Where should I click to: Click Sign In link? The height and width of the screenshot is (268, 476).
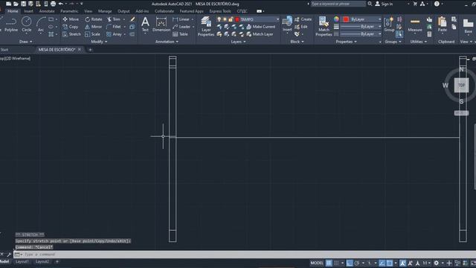pyautogui.click(x=384, y=4)
